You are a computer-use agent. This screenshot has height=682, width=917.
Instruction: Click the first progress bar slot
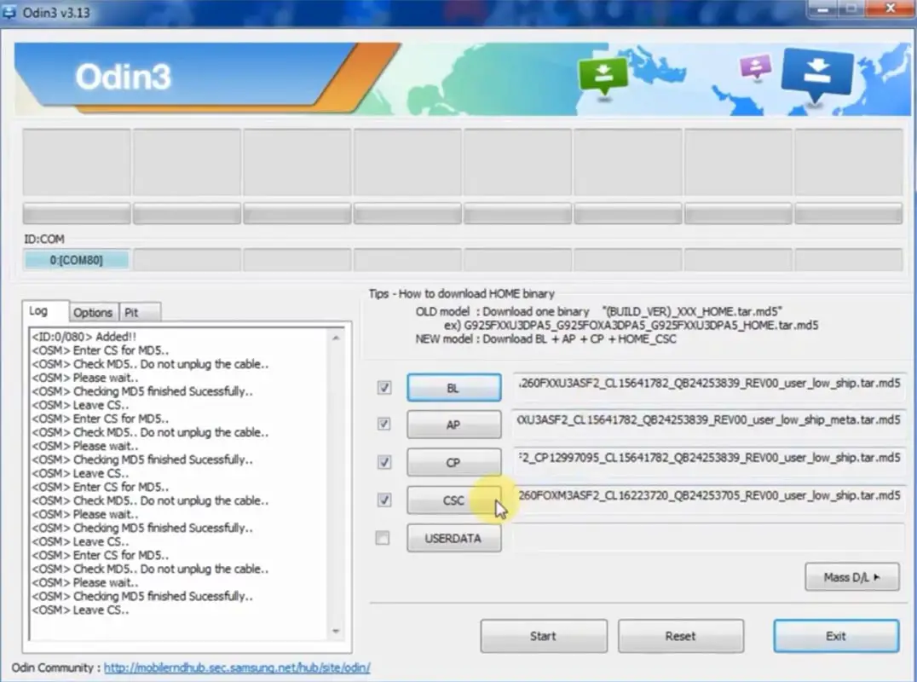click(x=76, y=213)
